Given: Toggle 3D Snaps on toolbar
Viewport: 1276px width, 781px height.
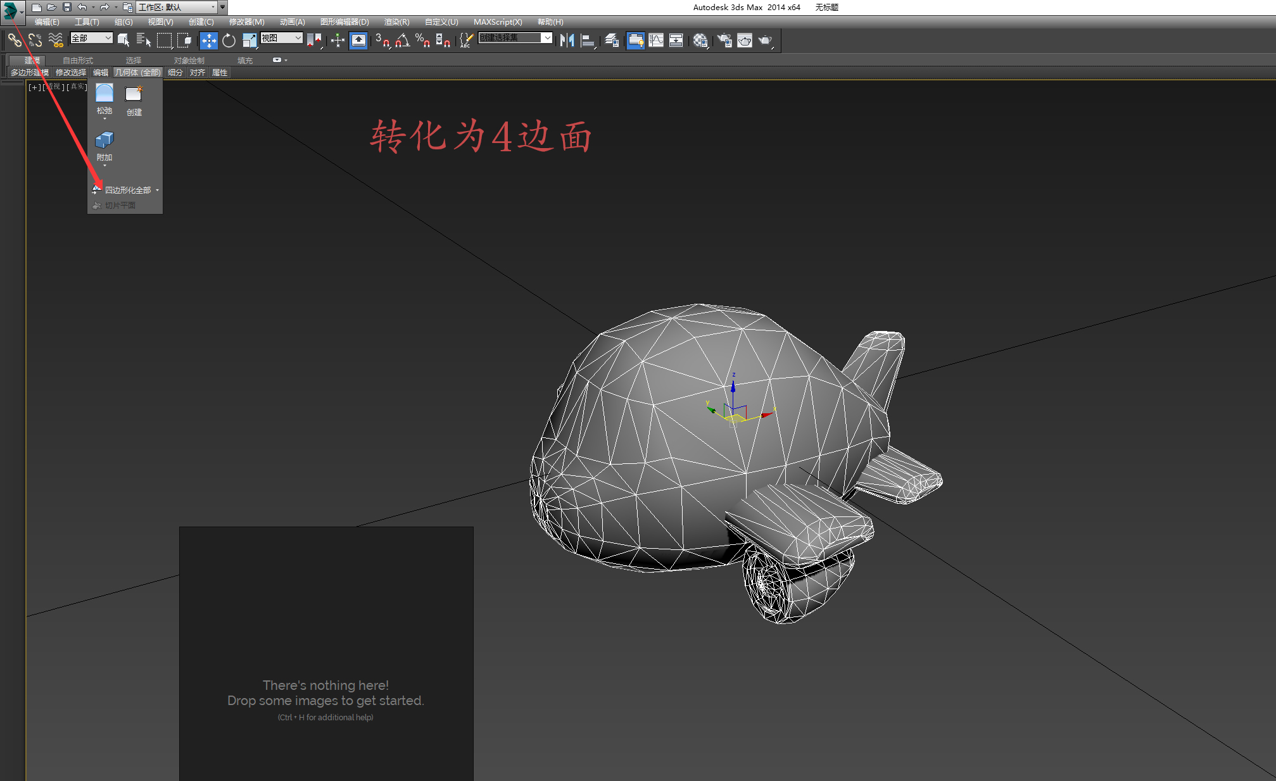Looking at the screenshot, I should (382, 41).
